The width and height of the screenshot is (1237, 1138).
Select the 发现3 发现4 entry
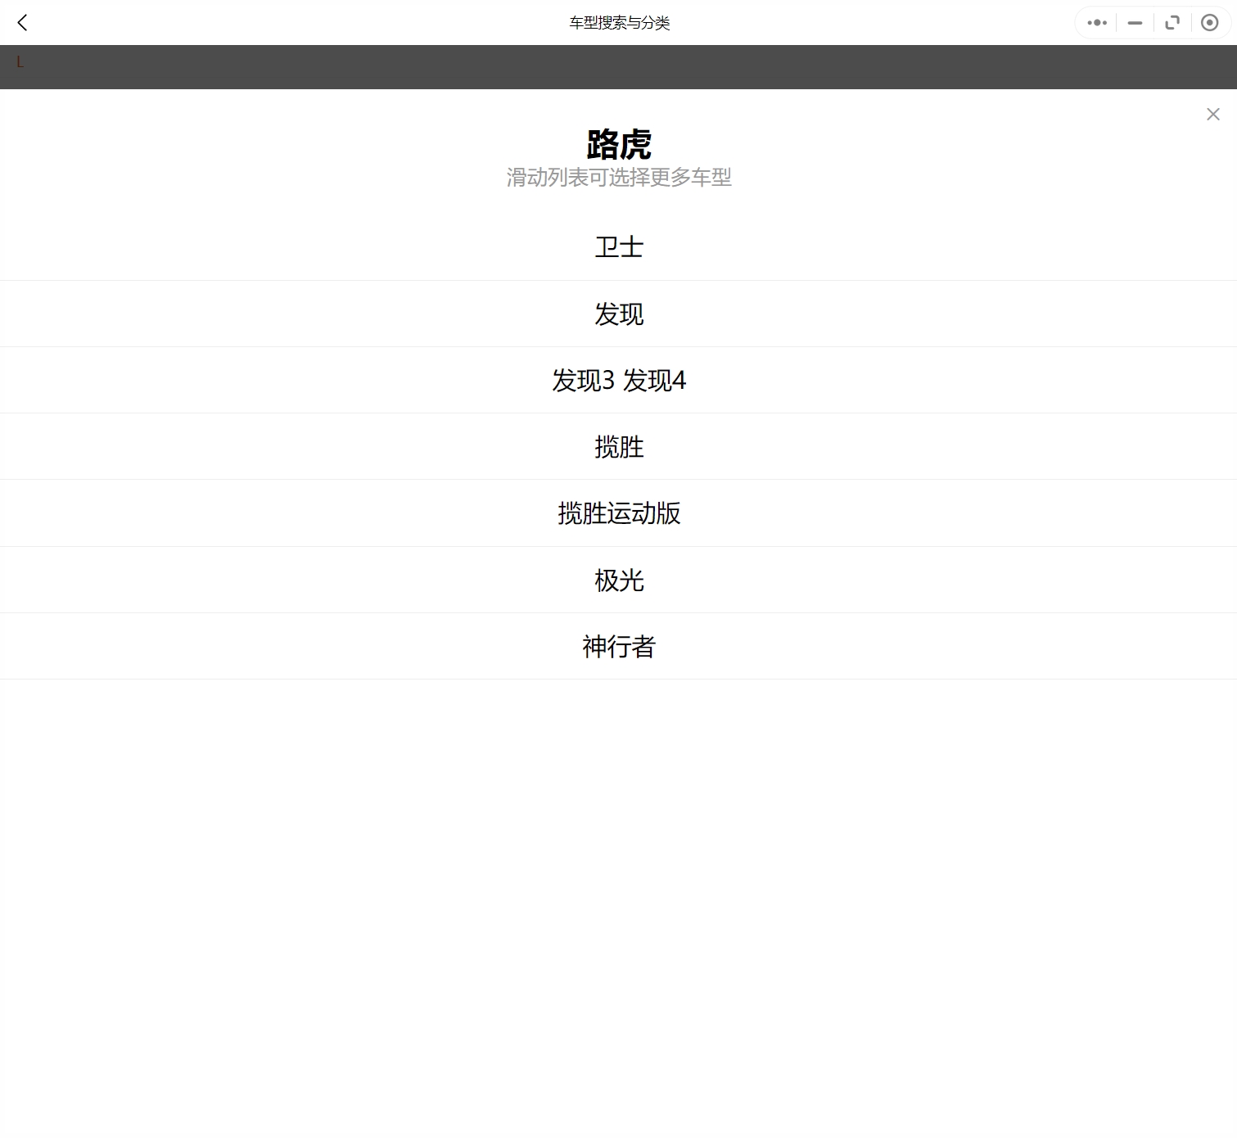pyautogui.click(x=619, y=381)
